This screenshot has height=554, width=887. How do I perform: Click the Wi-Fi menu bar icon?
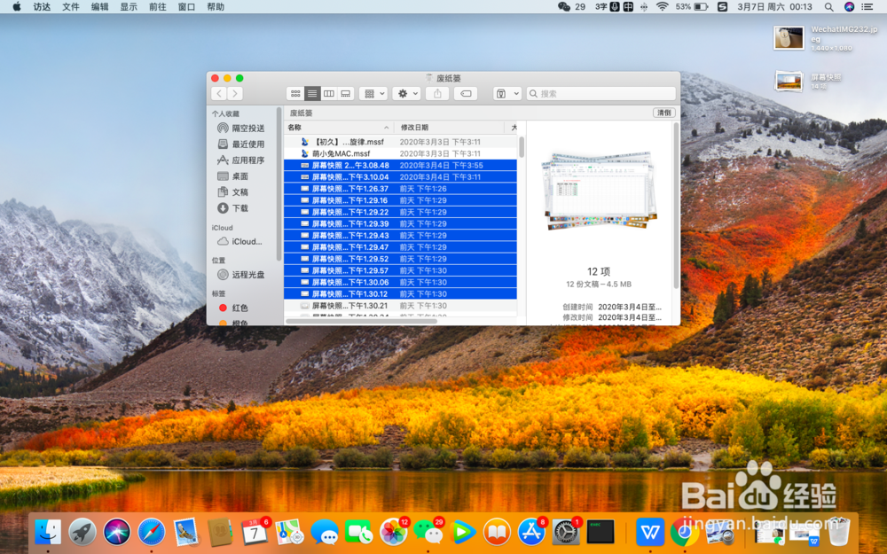click(662, 7)
